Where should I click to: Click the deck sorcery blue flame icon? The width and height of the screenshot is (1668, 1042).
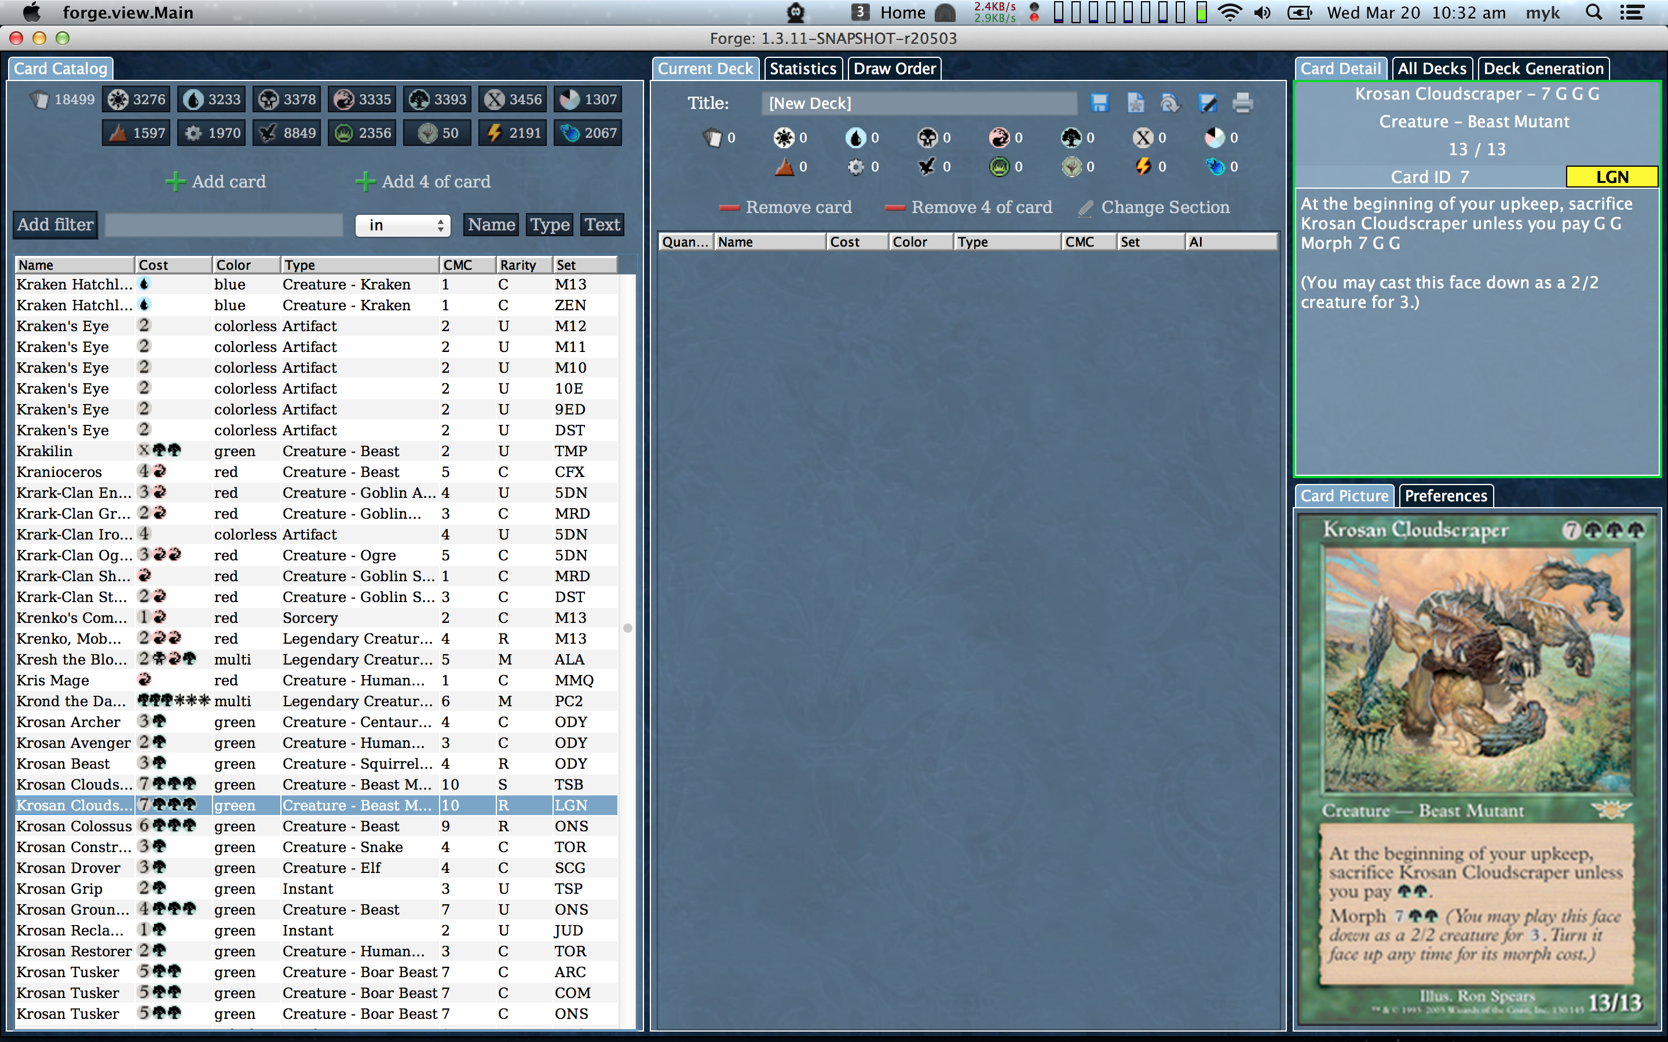click(1215, 167)
